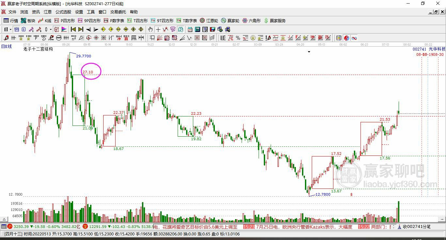Launch the 赢家轮 wheel tool

click(230, 21)
